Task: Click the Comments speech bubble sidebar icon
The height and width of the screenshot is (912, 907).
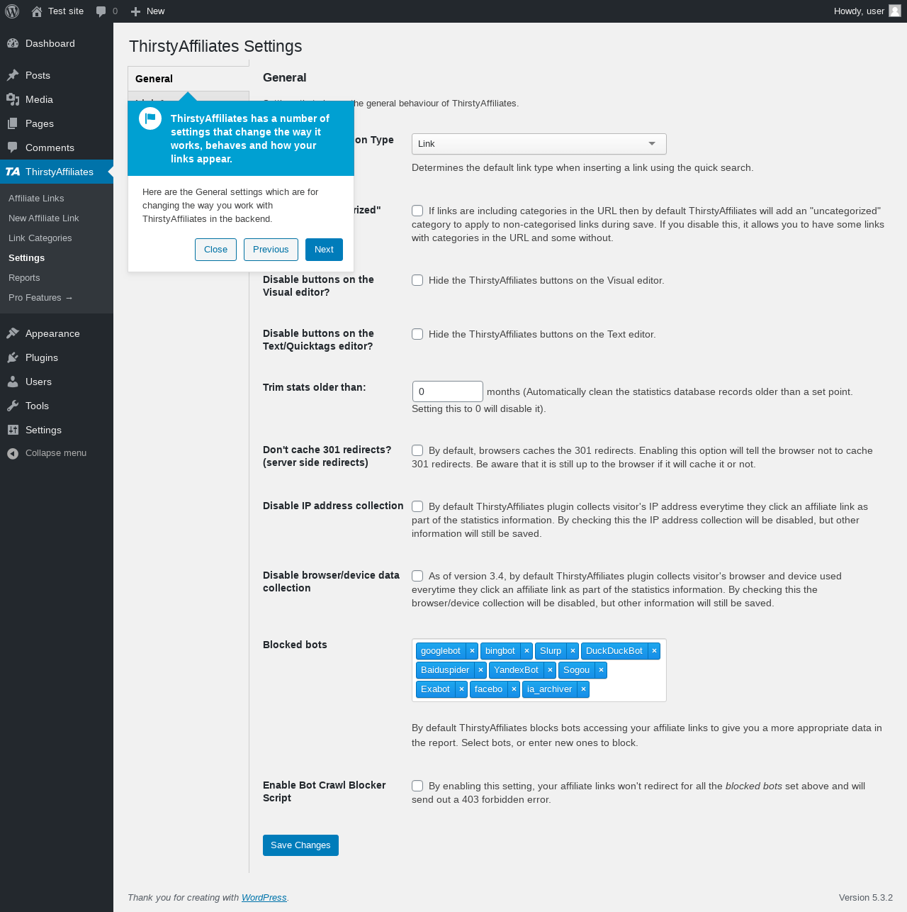Action: 13,148
